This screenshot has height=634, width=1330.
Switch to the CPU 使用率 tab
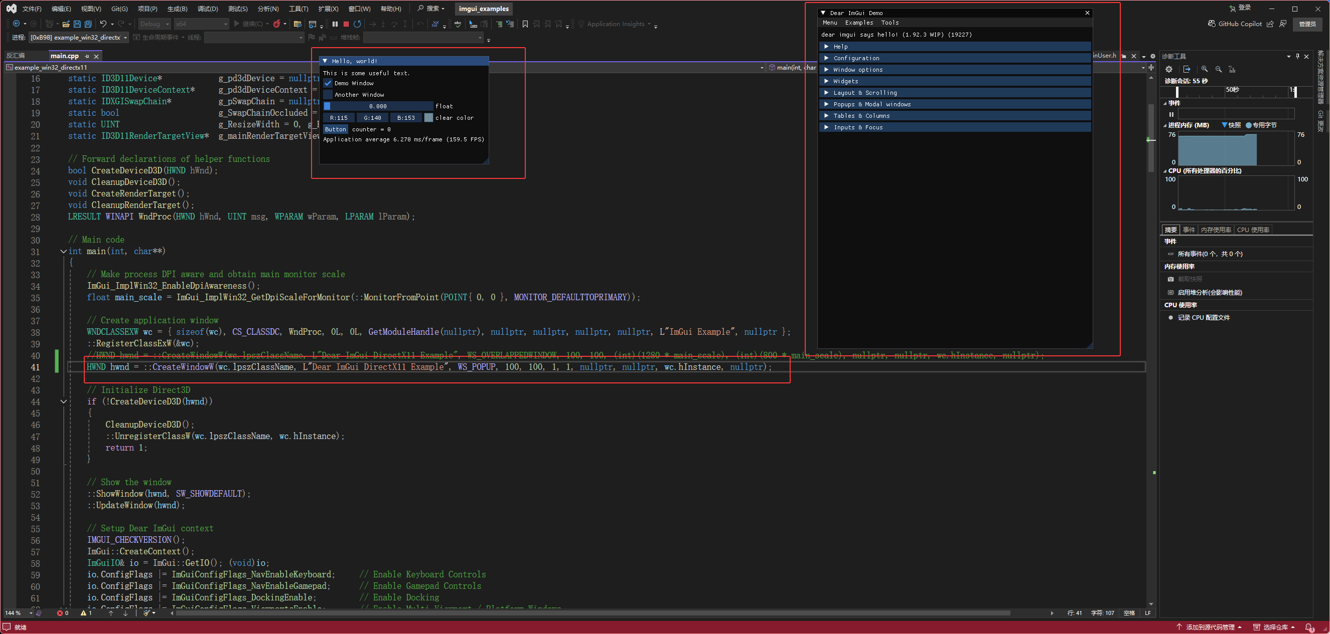pyautogui.click(x=1253, y=230)
